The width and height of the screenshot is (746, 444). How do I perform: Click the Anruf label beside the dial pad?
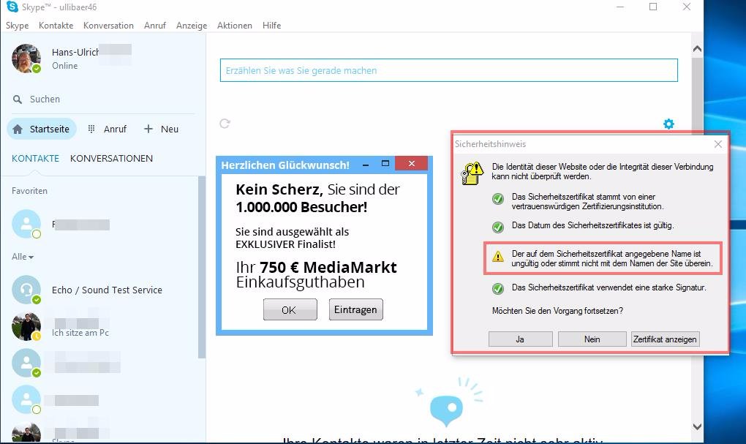click(x=115, y=129)
